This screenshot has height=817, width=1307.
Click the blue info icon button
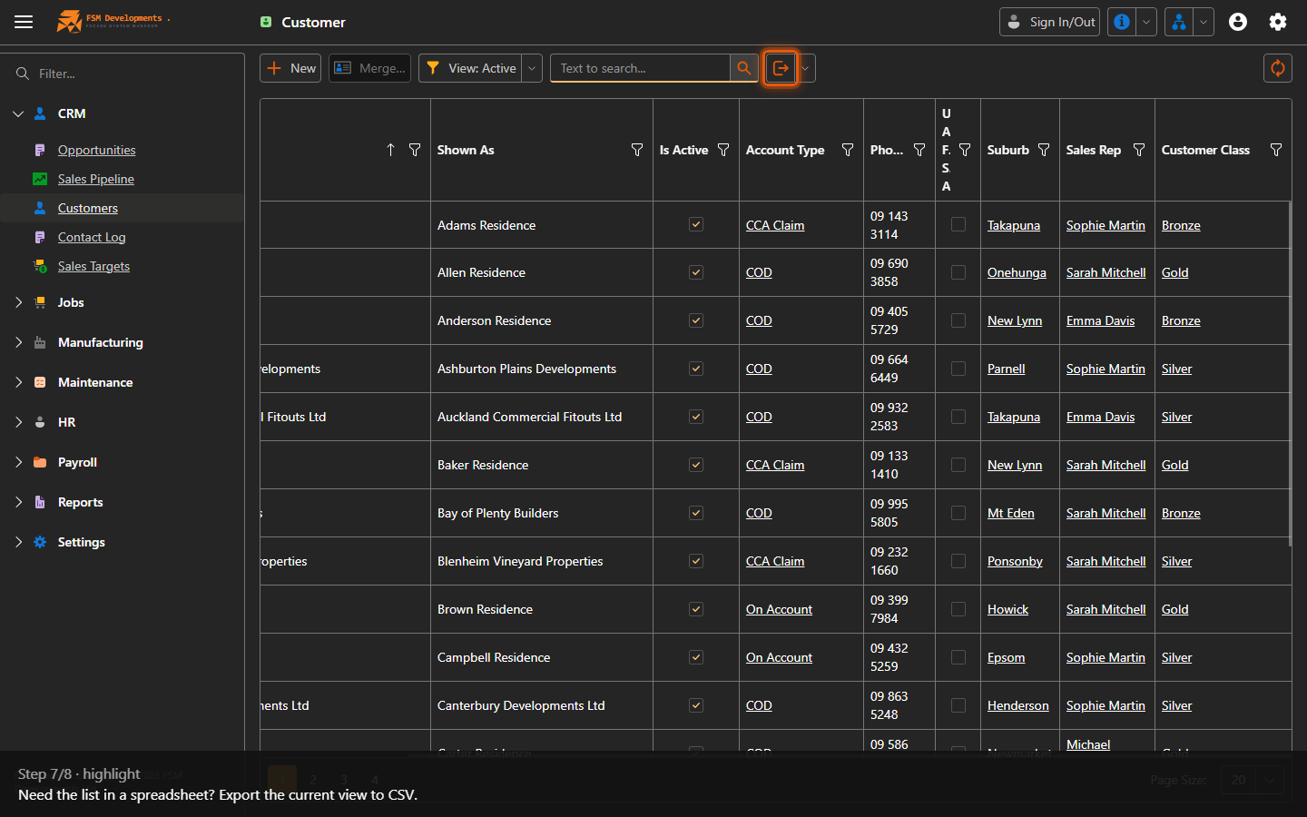(1122, 22)
